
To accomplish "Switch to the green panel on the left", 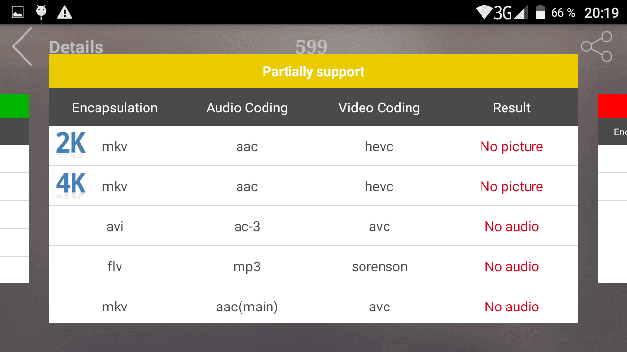I will pyautogui.click(x=15, y=106).
